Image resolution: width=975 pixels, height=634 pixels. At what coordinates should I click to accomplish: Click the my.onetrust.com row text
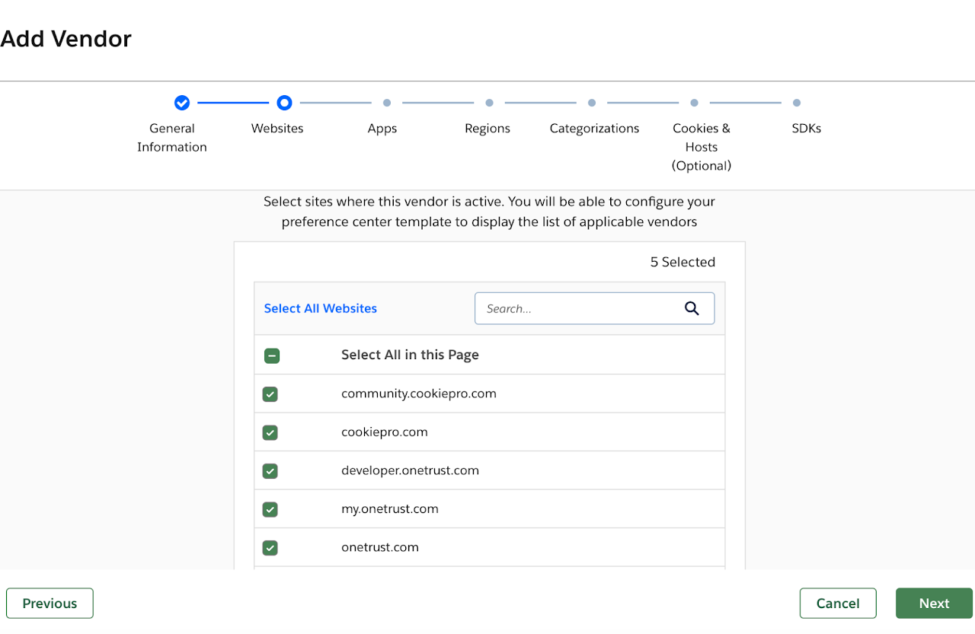390,508
